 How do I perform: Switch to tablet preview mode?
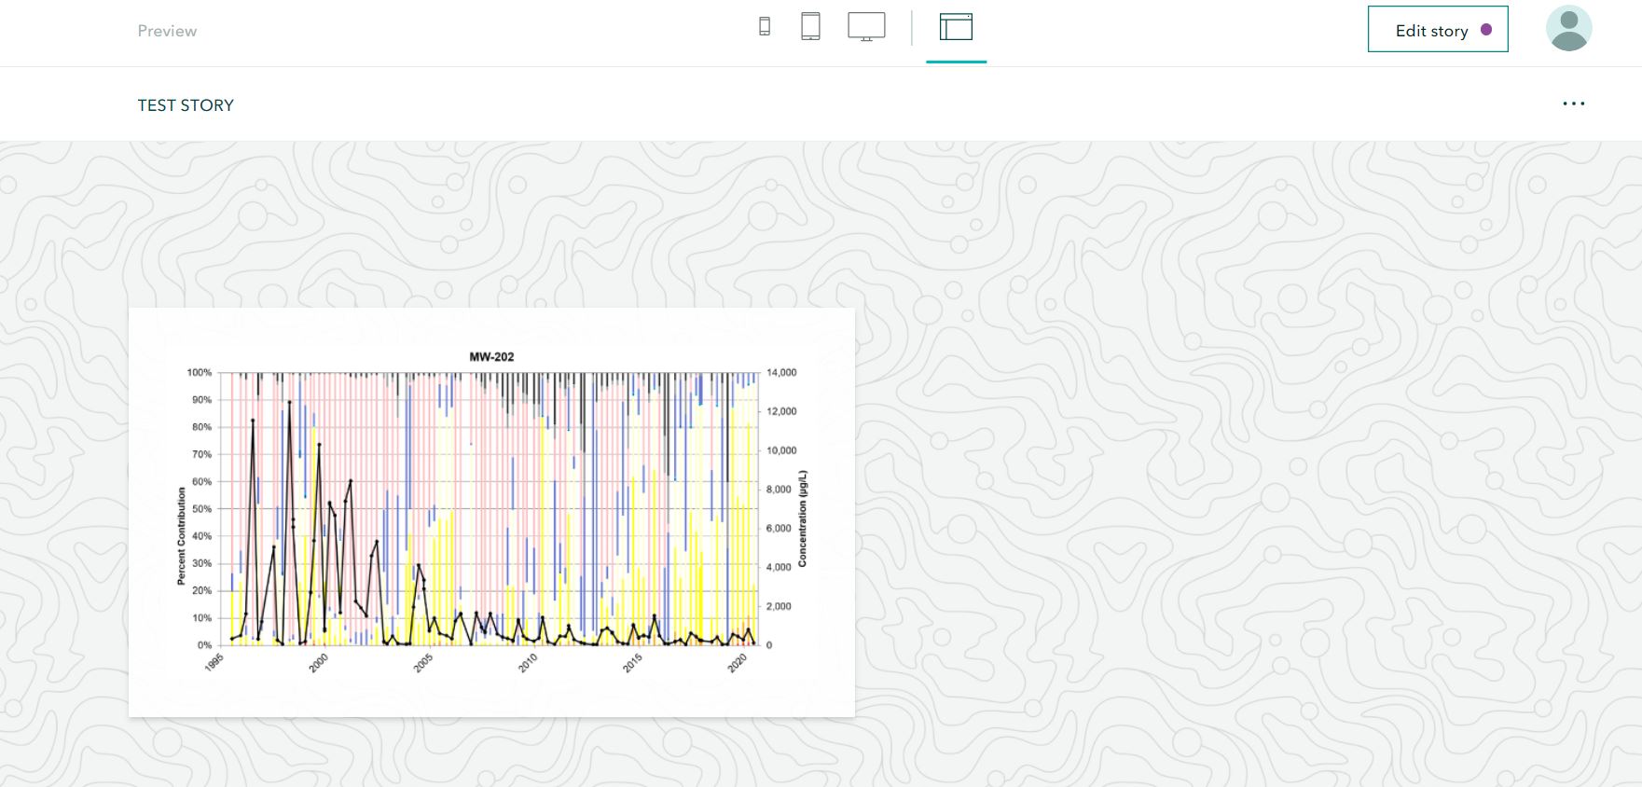pos(810,26)
